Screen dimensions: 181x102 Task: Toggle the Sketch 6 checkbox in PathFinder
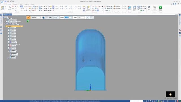tap(8, 52)
